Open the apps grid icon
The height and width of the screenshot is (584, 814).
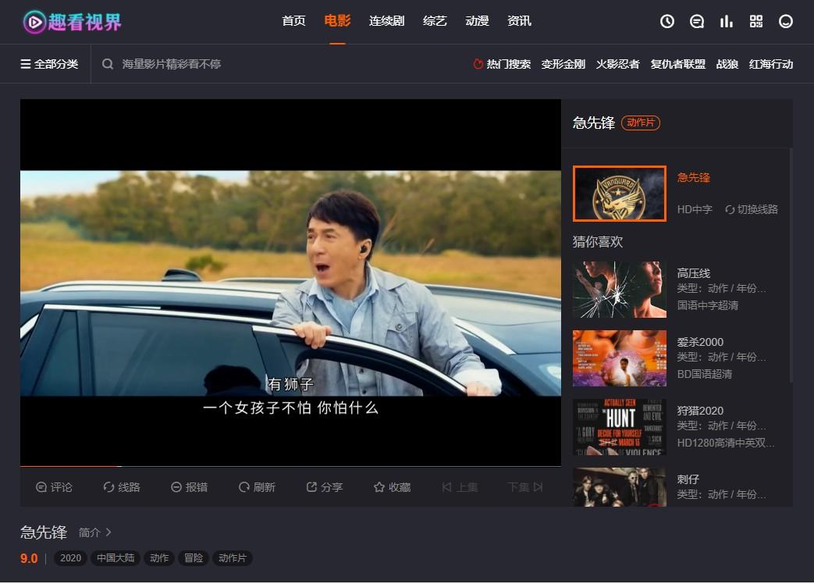[755, 21]
